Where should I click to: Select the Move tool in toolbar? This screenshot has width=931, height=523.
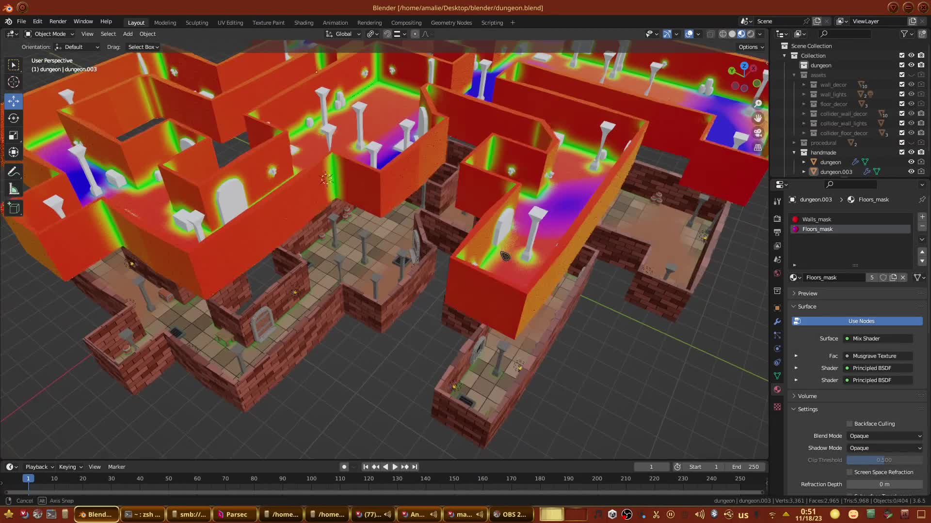tap(14, 101)
